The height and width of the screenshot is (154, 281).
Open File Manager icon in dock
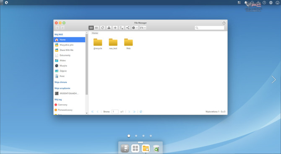click(146, 148)
